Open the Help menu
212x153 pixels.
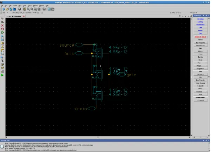[47, 6]
